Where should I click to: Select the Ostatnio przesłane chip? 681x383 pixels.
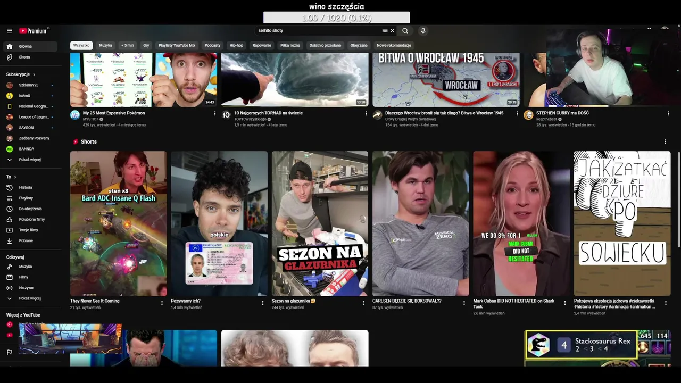325,45
